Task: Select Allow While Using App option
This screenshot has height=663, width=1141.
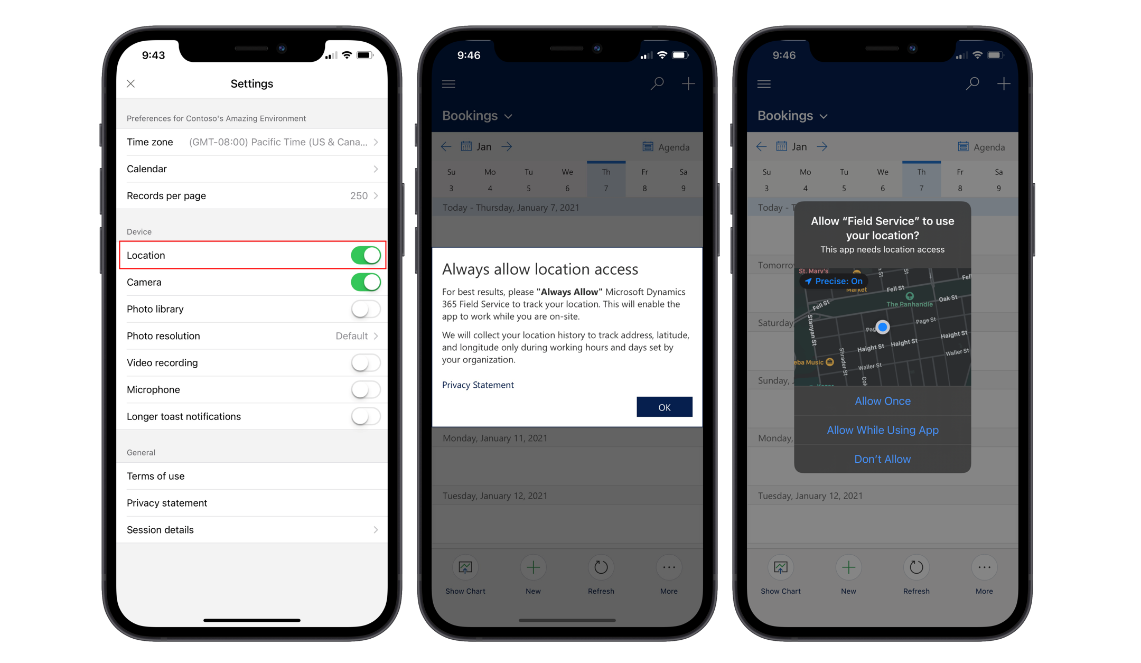Action: 882,429
